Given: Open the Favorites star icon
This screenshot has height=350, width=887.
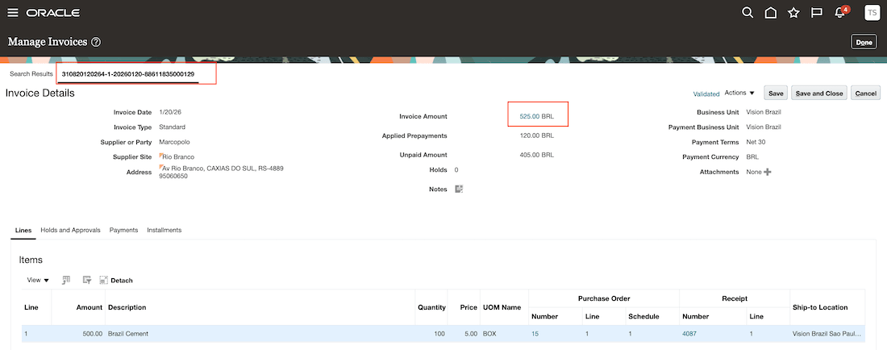Looking at the screenshot, I should click(x=793, y=12).
